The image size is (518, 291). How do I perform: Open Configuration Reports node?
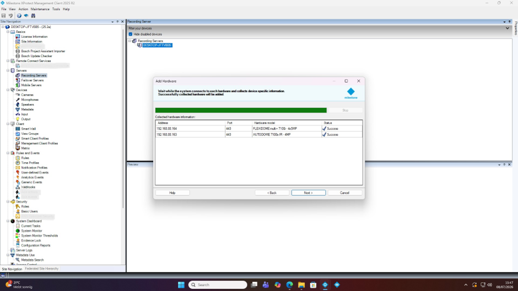tap(36, 245)
